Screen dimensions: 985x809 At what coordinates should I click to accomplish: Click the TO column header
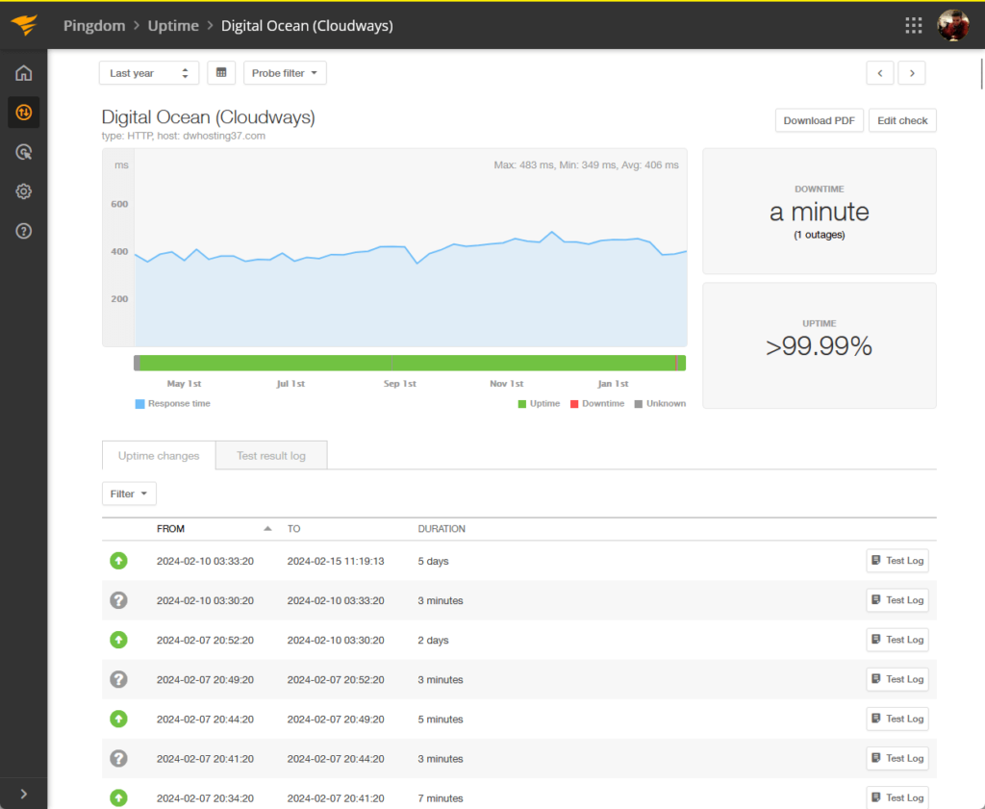click(294, 529)
